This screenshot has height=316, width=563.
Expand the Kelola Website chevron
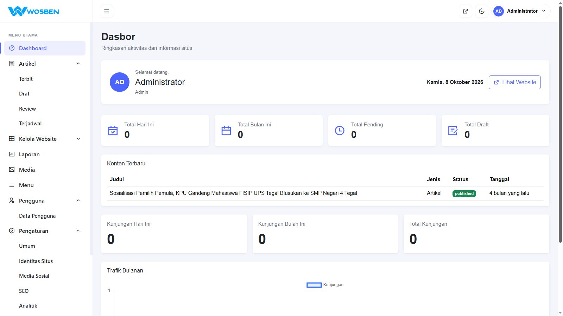pyautogui.click(x=78, y=139)
